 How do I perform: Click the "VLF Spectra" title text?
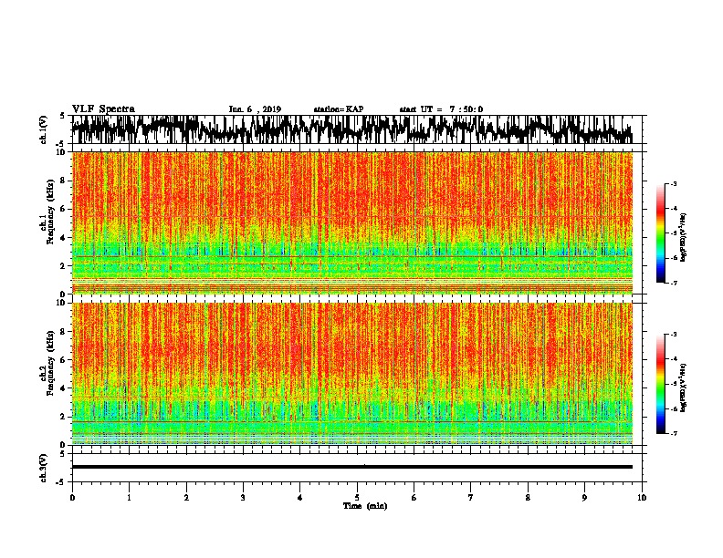coord(103,109)
